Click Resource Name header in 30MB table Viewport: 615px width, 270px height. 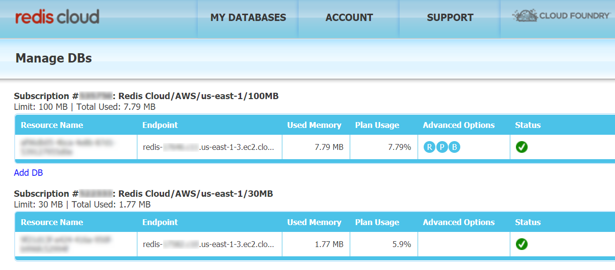52,222
